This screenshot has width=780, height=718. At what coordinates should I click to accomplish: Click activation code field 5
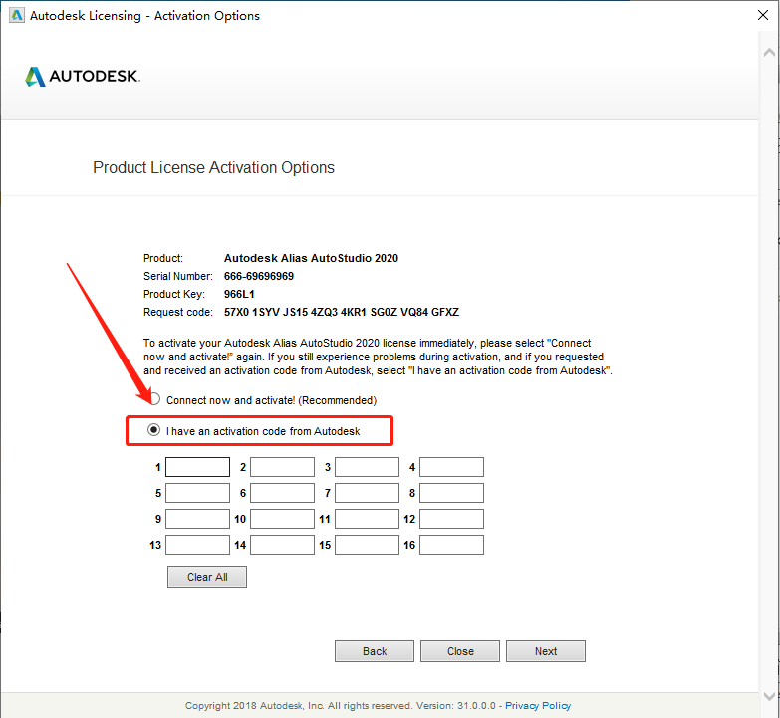(x=197, y=493)
